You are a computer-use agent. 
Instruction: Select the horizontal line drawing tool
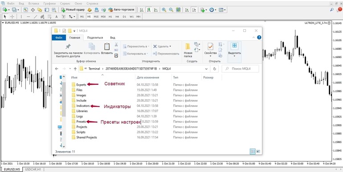28,16
